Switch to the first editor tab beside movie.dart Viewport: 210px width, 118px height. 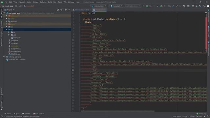pyautogui.click(x=81, y=10)
